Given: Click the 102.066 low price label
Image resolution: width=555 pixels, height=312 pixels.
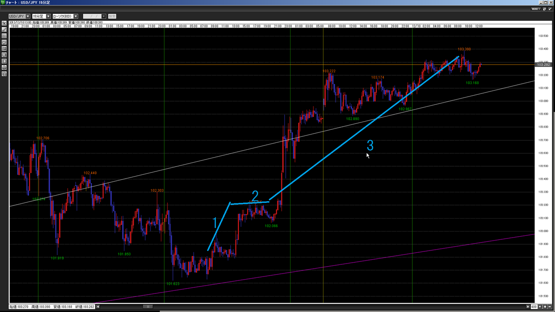Looking at the screenshot, I should 271,226.
